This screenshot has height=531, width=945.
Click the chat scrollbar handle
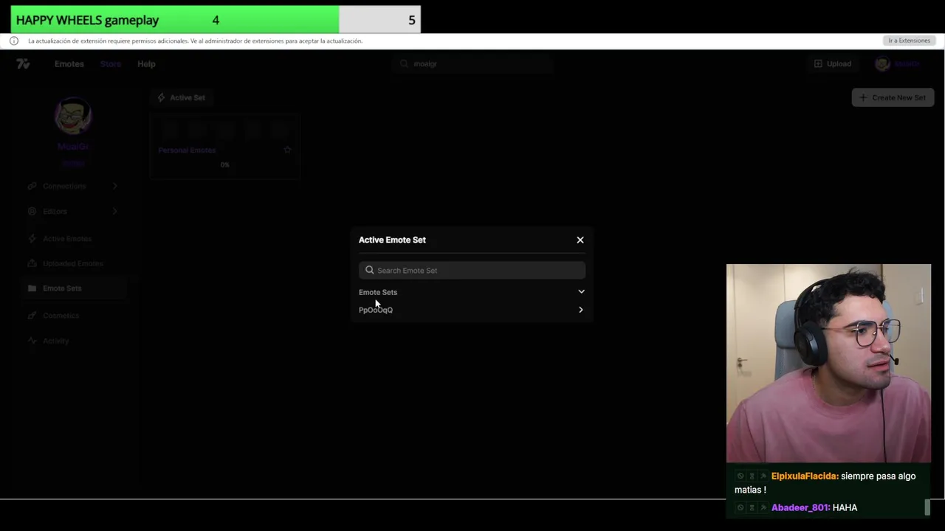pos(928,507)
